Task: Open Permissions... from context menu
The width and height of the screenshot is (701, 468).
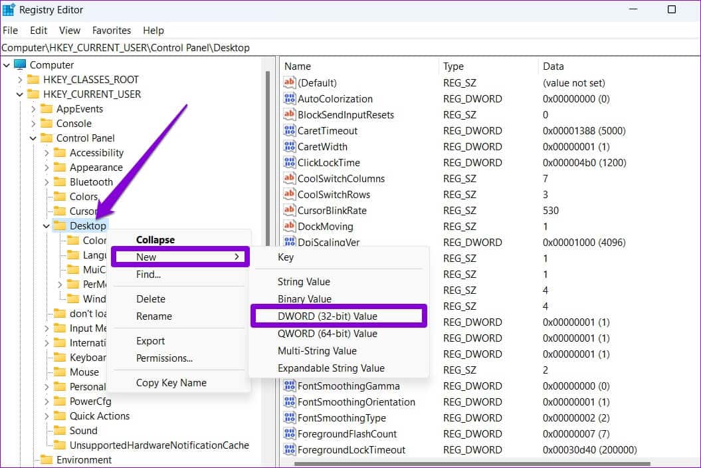Action: 180,358
